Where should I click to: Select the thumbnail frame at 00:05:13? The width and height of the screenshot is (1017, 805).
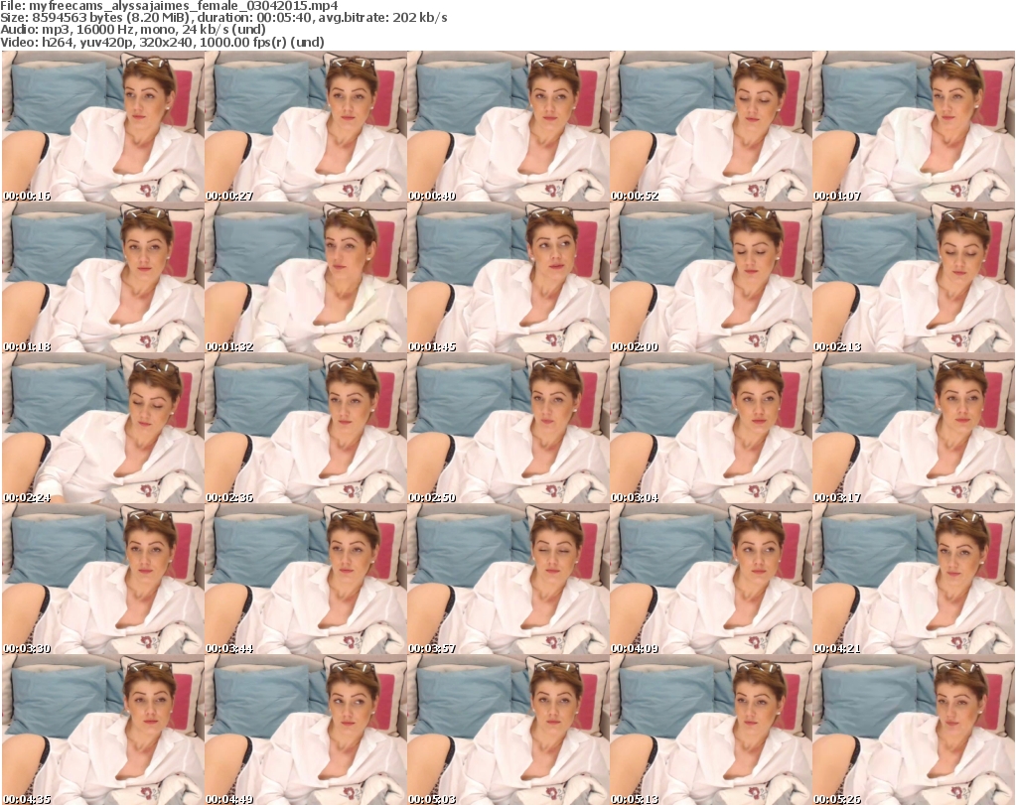[x=711, y=730]
